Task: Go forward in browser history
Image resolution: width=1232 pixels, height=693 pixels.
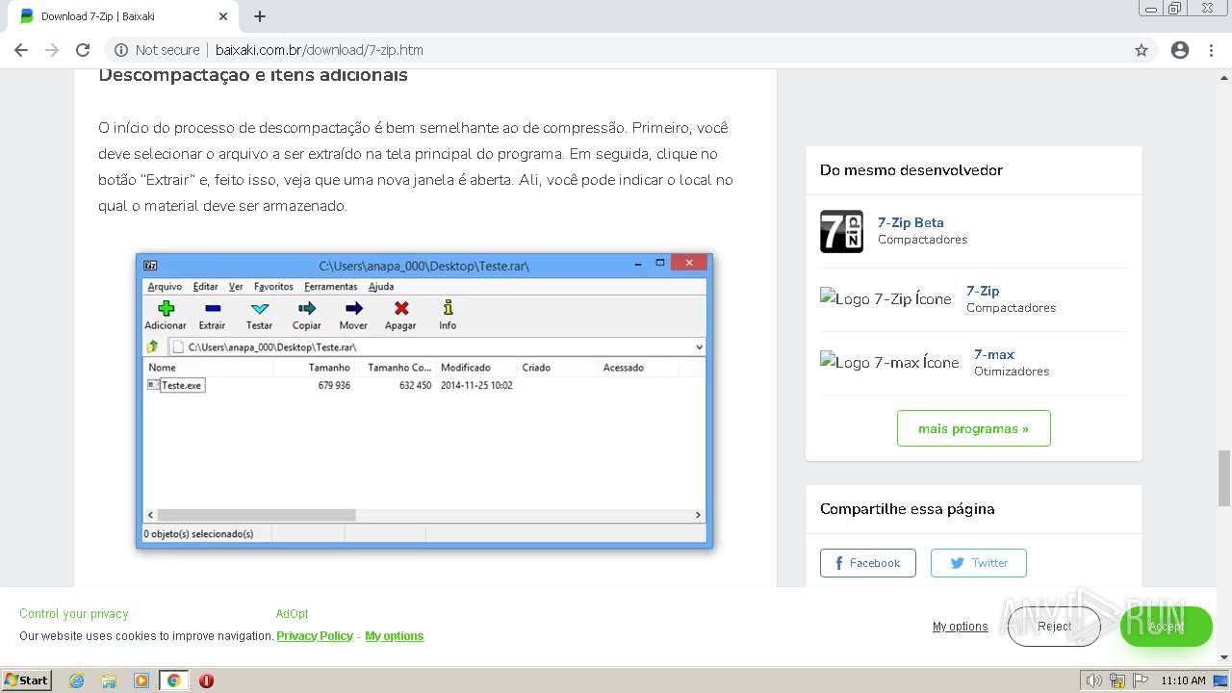Action: 52,50
